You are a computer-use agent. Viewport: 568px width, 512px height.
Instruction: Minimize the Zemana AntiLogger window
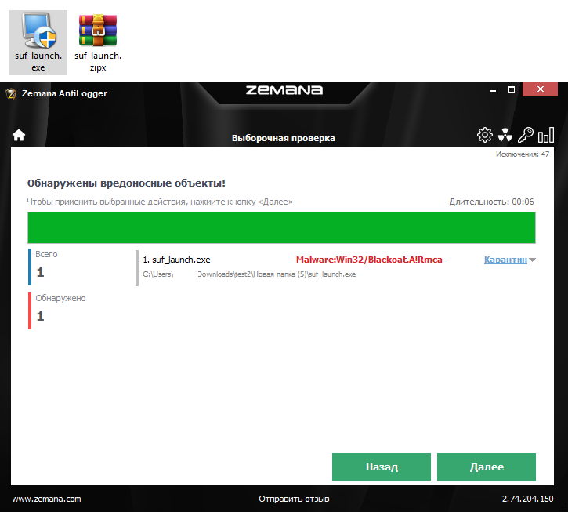coord(493,89)
